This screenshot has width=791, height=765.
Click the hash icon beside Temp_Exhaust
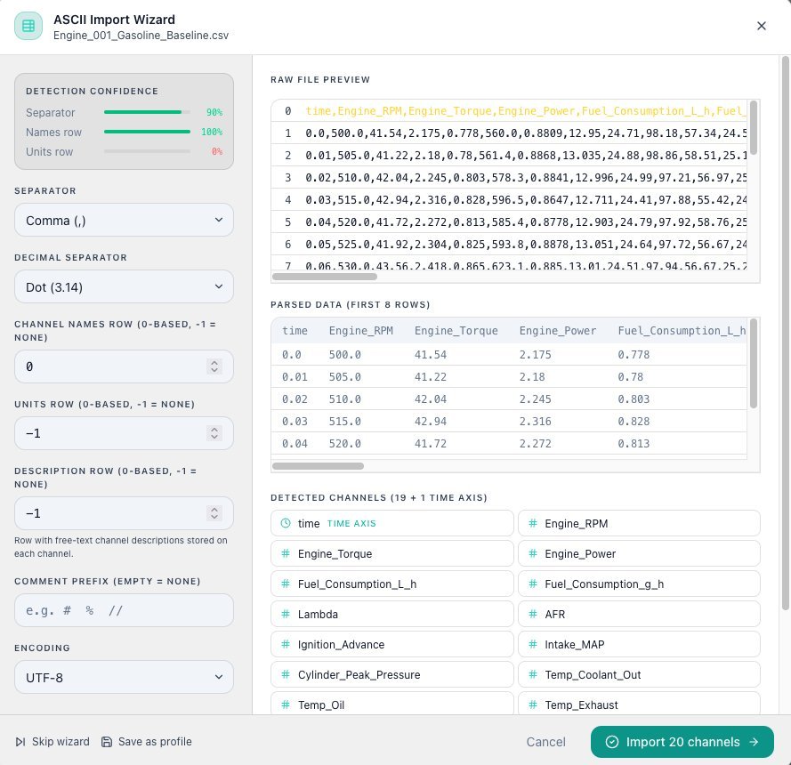point(533,705)
